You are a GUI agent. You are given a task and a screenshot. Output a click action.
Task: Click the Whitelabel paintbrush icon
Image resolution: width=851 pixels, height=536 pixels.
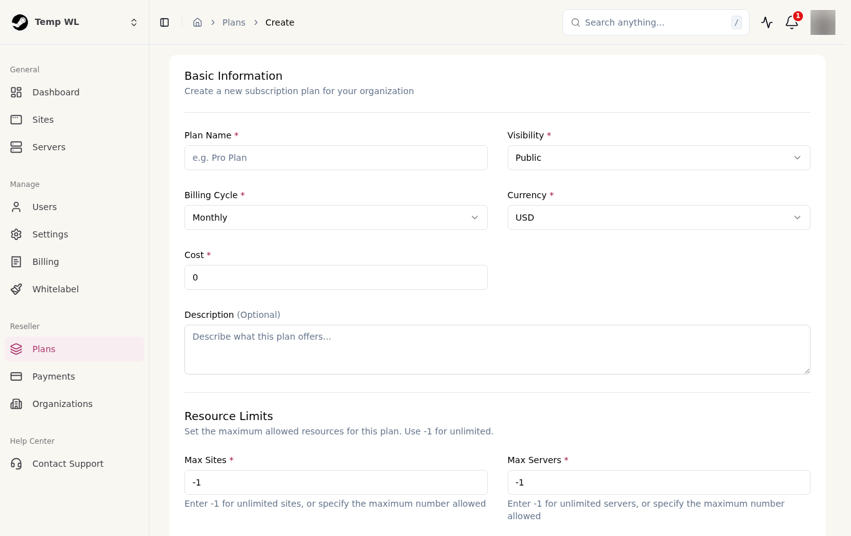click(16, 289)
